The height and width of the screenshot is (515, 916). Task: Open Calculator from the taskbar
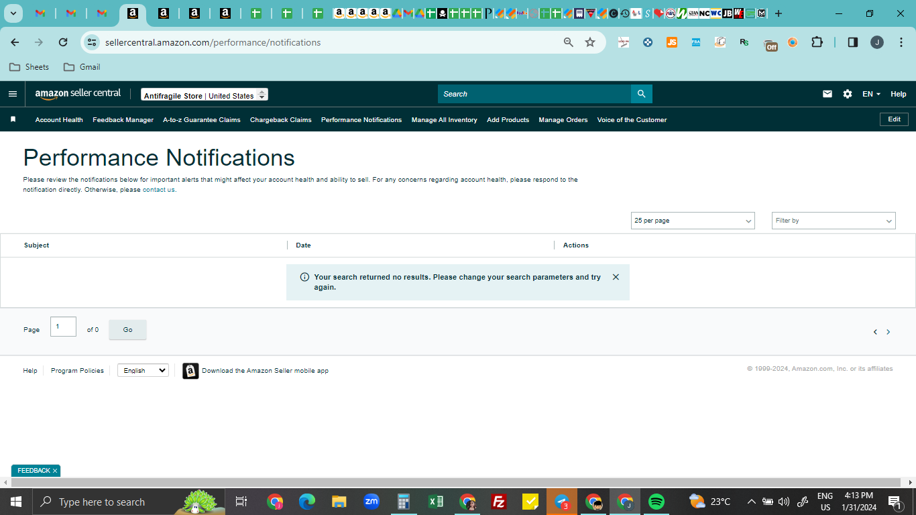point(404,502)
